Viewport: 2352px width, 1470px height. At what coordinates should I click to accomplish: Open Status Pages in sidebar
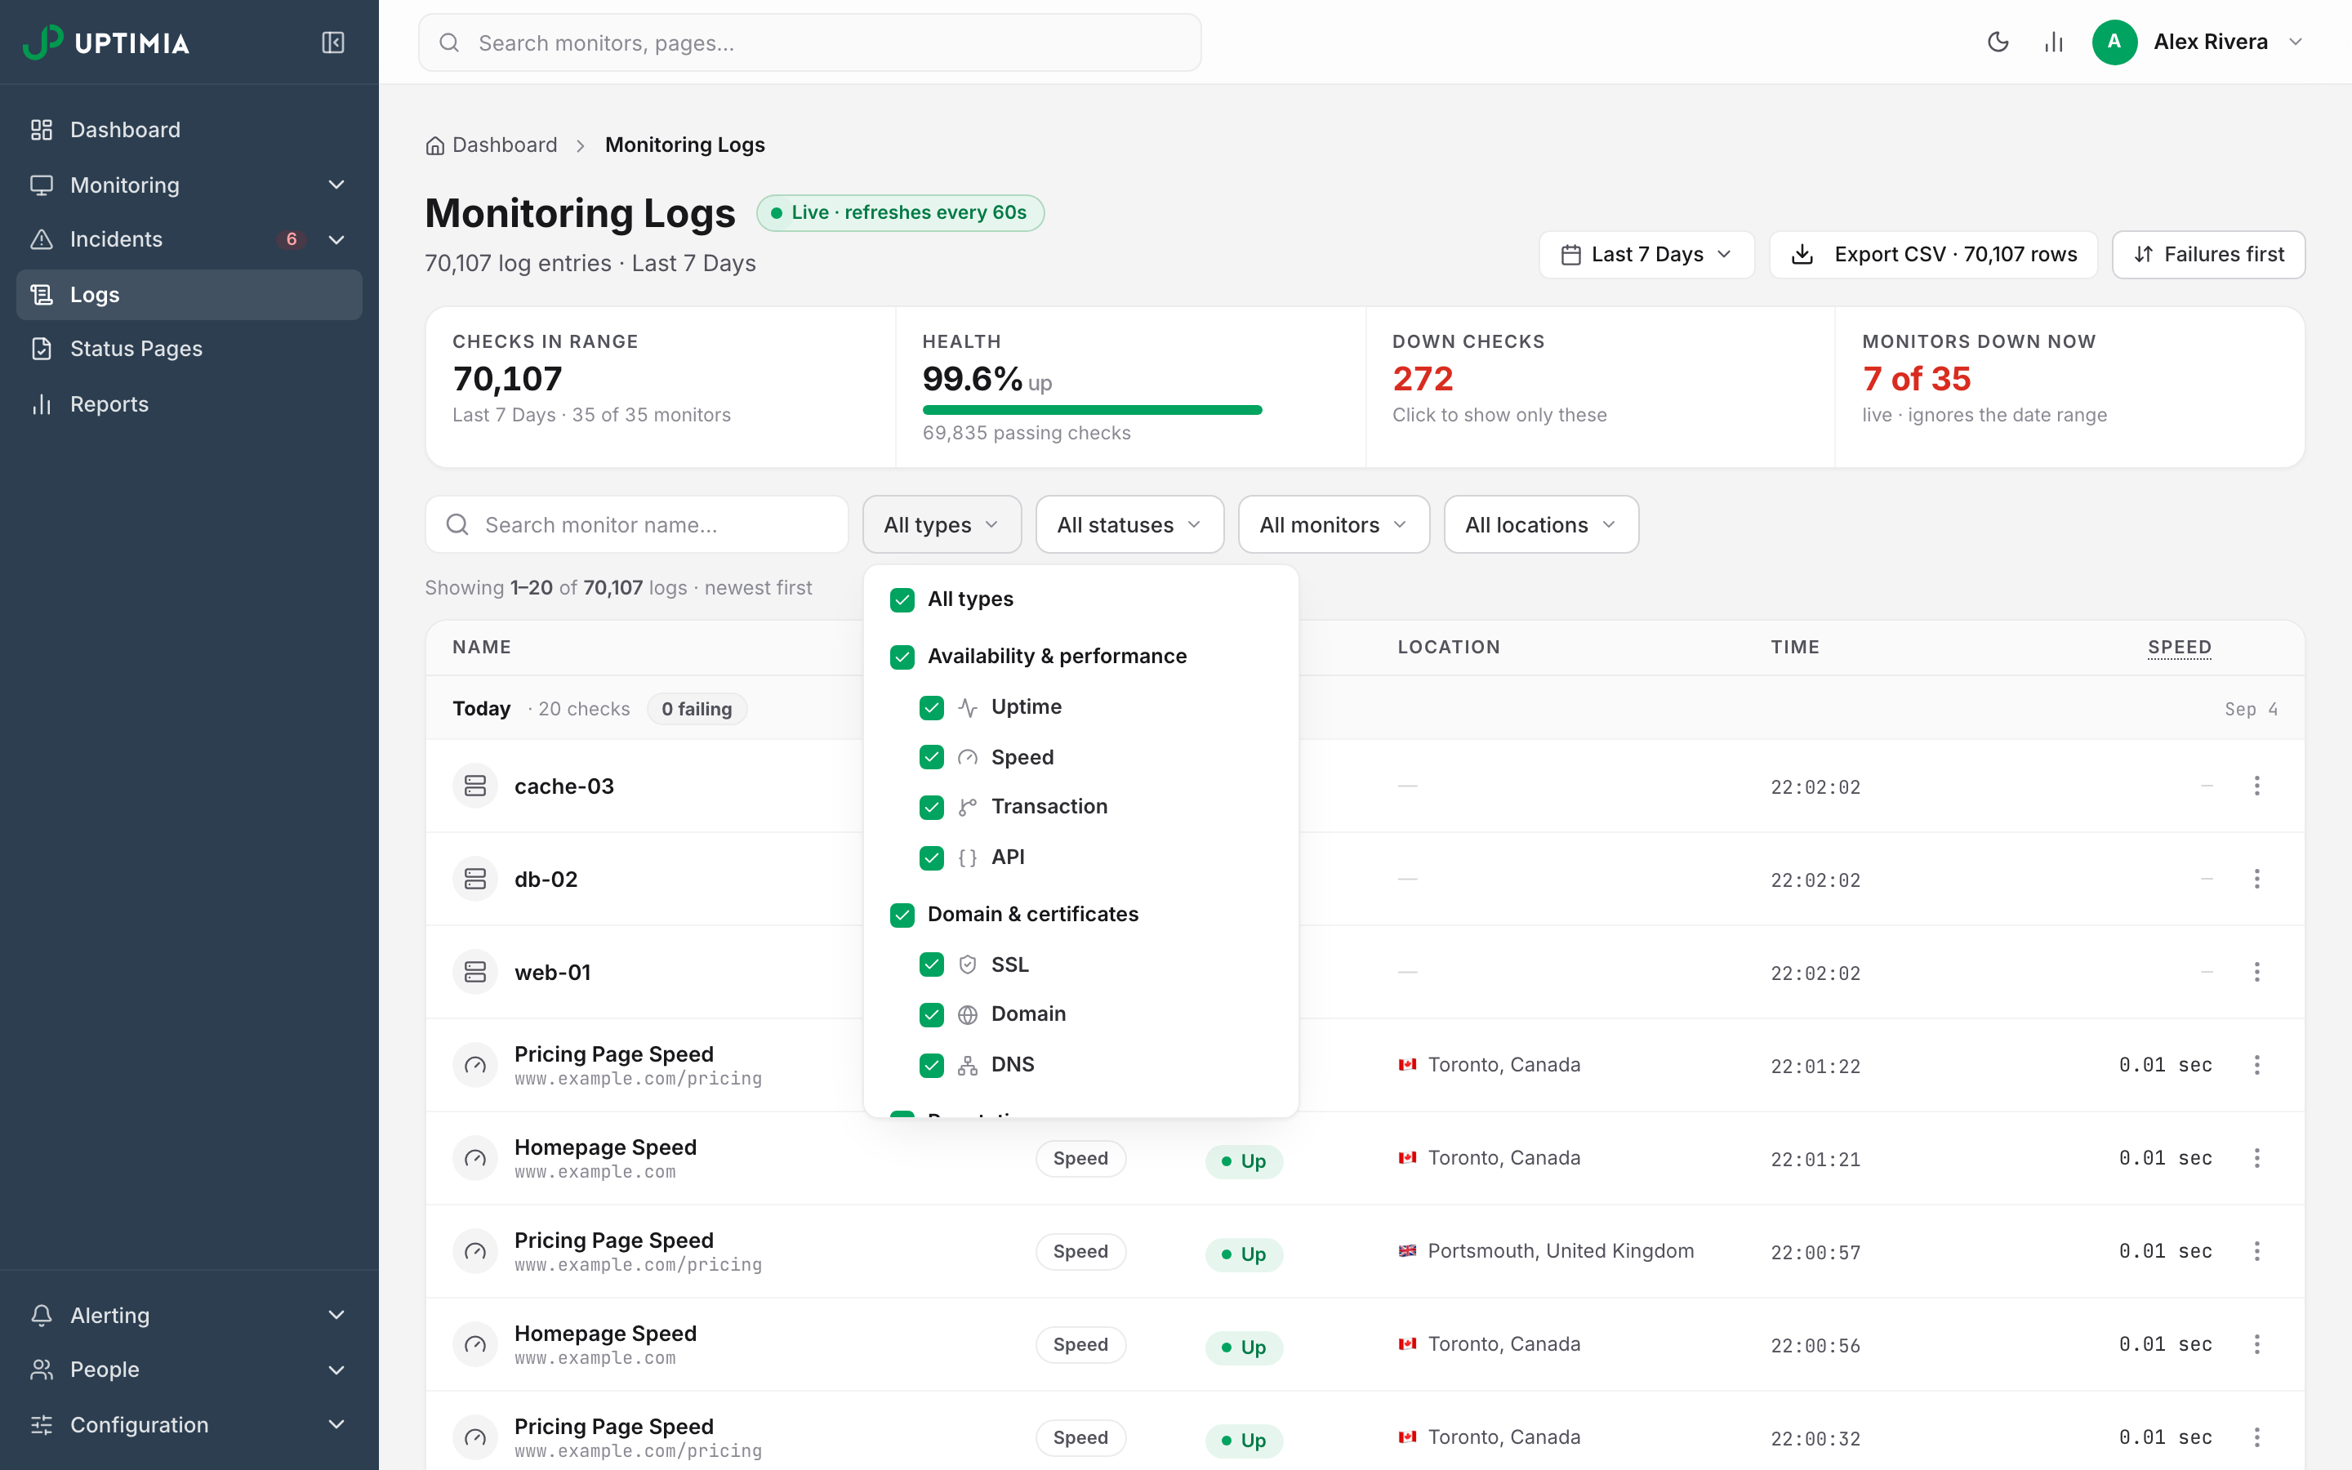pyautogui.click(x=189, y=348)
